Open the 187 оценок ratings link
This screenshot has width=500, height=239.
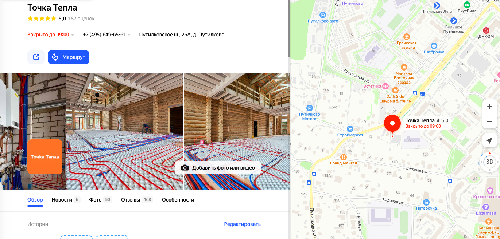[x=81, y=19]
